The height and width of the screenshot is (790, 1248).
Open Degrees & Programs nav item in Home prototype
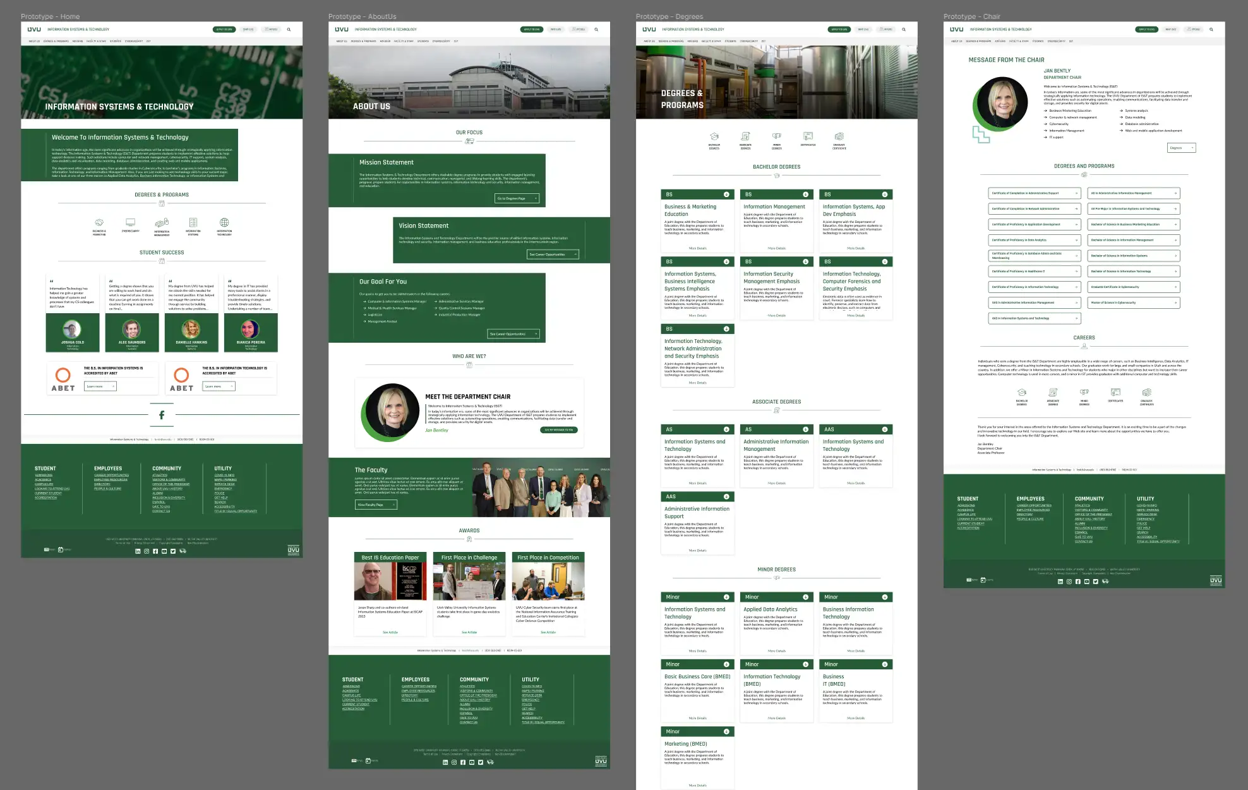[56, 41]
